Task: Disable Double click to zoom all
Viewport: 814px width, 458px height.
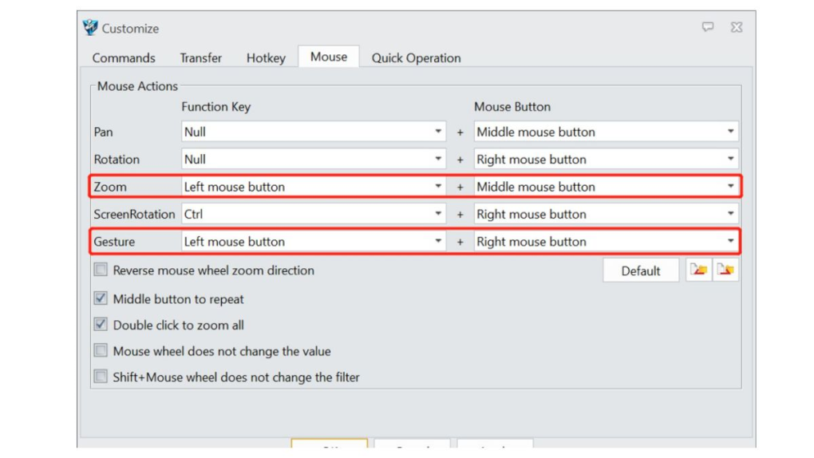Action: click(x=101, y=325)
